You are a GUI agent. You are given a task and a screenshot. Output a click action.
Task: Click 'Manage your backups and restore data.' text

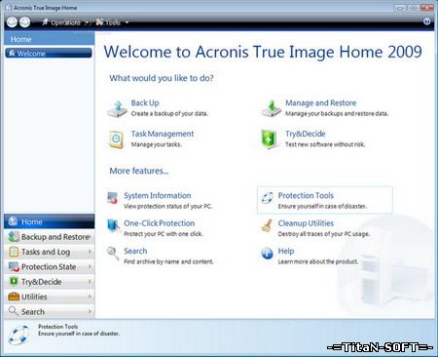tap(337, 113)
